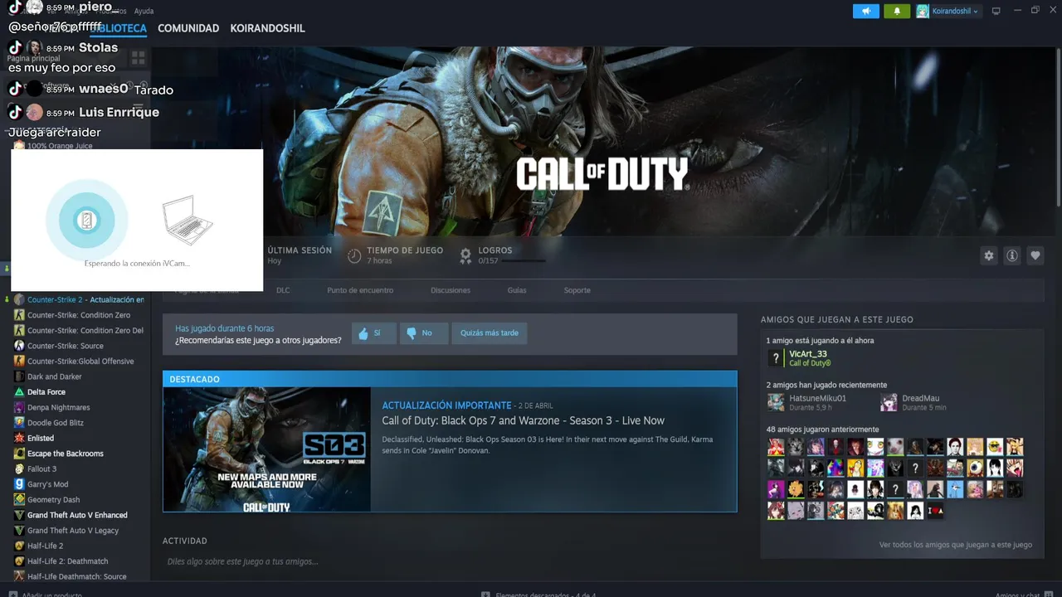
Task: Switch to the Discusiones tab
Action: (451, 290)
